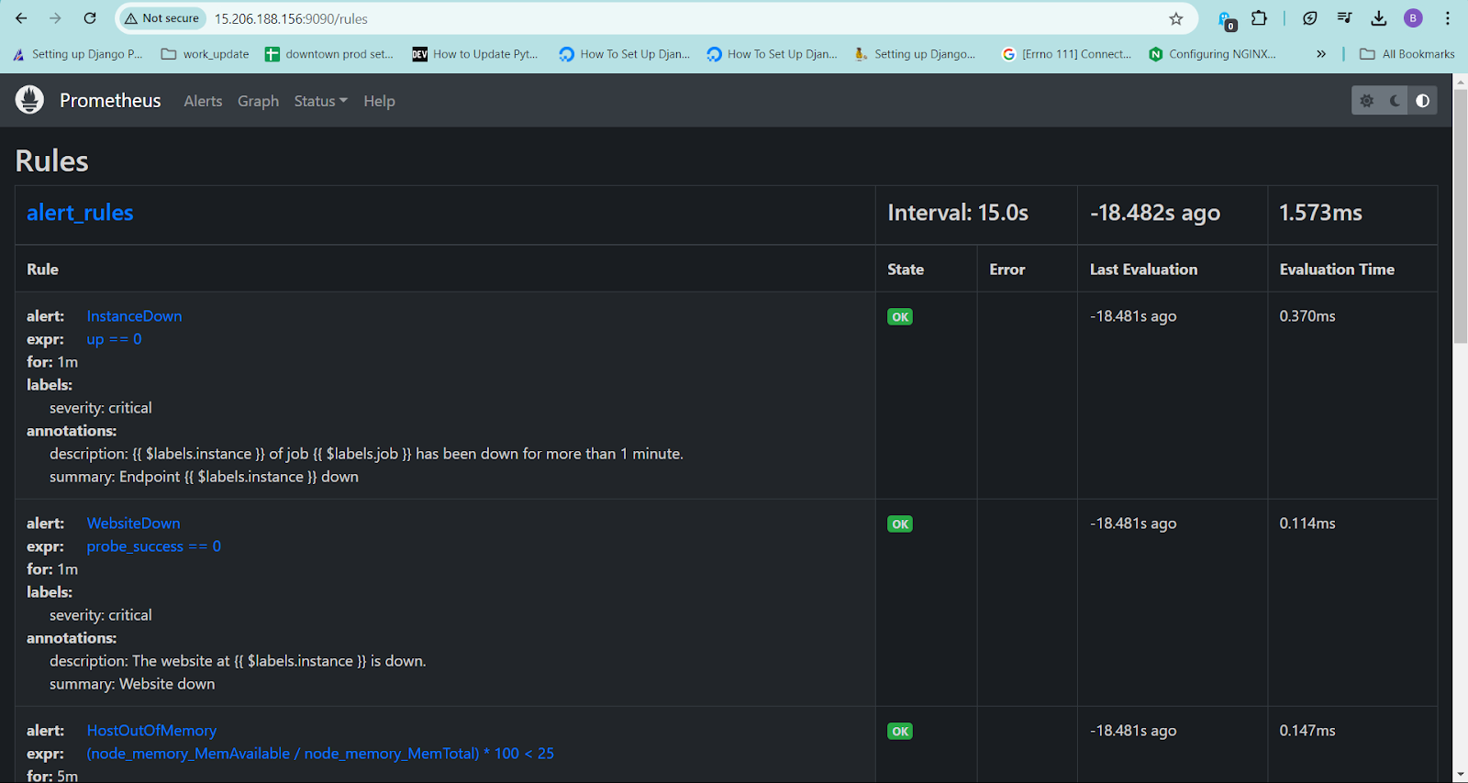Click the address bar URL
This screenshot has height=783, width=1468.
coord(291,18)
